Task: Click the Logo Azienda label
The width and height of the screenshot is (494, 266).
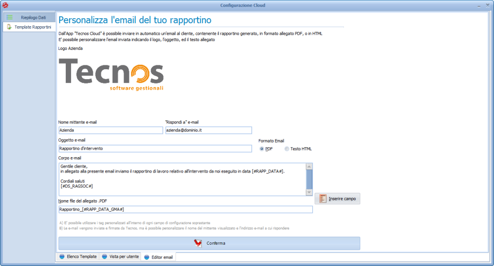Action: click(70, 48)
